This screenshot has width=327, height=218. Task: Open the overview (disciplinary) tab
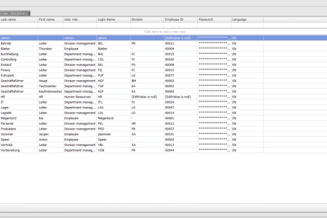click(x=15, y=13)
